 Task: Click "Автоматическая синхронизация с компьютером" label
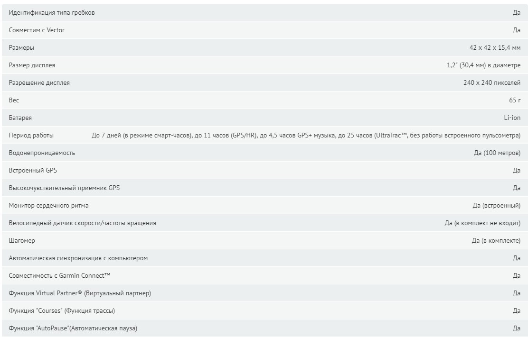78,258
